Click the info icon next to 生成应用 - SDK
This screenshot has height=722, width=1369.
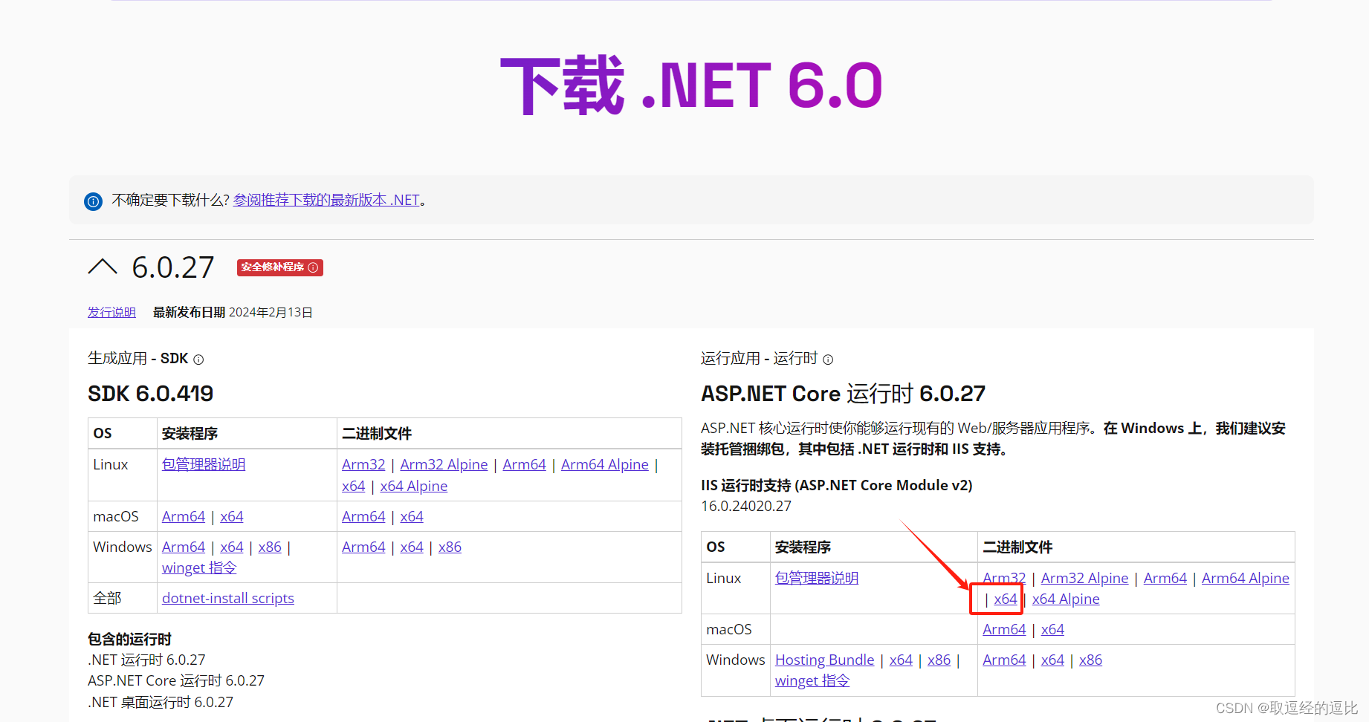click(x=198, y=360)
